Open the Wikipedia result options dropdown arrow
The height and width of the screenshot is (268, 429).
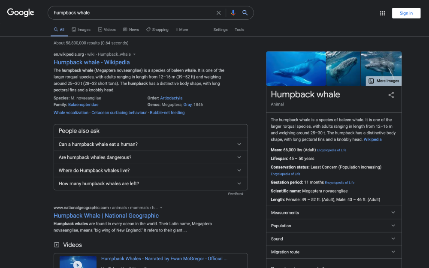click(x=134, y=54)
